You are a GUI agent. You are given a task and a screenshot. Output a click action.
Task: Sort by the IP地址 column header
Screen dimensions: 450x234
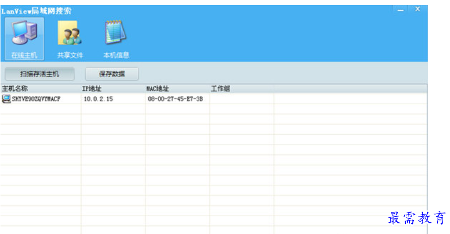coord(92,89)
